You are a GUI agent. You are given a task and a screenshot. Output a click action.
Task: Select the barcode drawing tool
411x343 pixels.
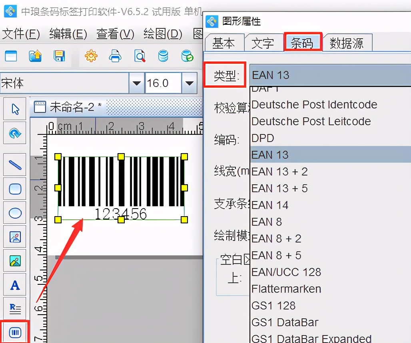[x=15, y=332]
